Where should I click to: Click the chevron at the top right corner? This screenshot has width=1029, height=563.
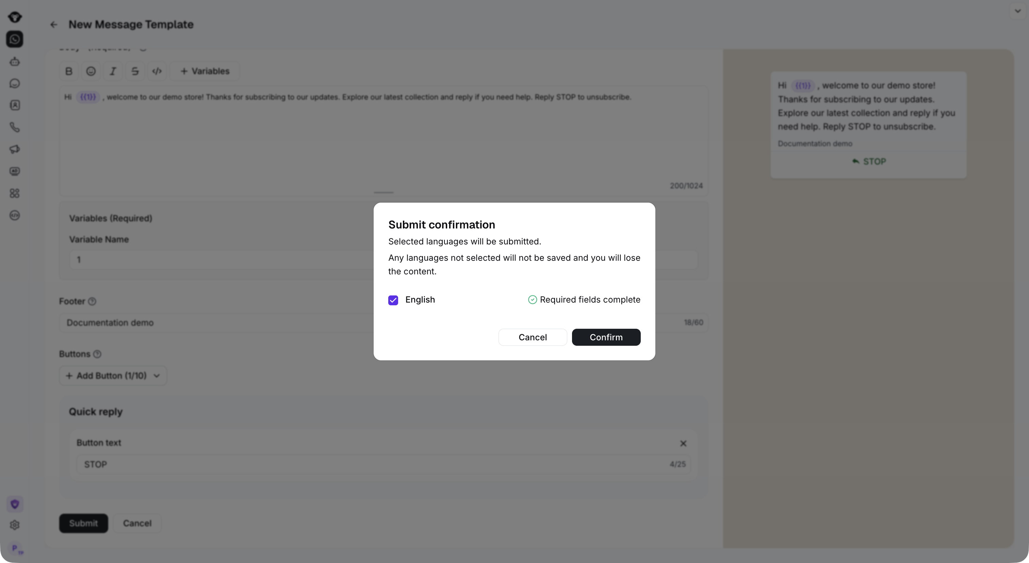[x=1018, y=11]
